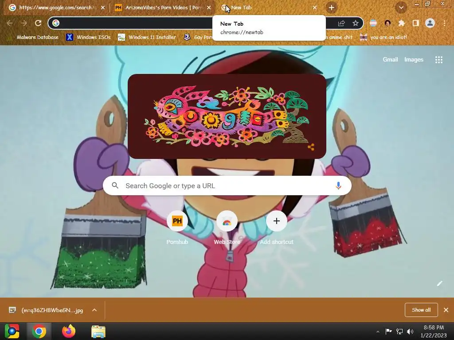Open the volume tray icon
454x340 pixels.
(410, 331)
